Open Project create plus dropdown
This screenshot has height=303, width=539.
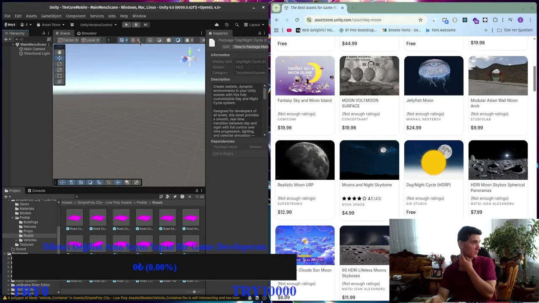coord(7,197)
